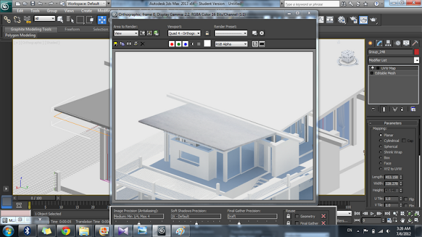Click Save Image in render window

115,44
